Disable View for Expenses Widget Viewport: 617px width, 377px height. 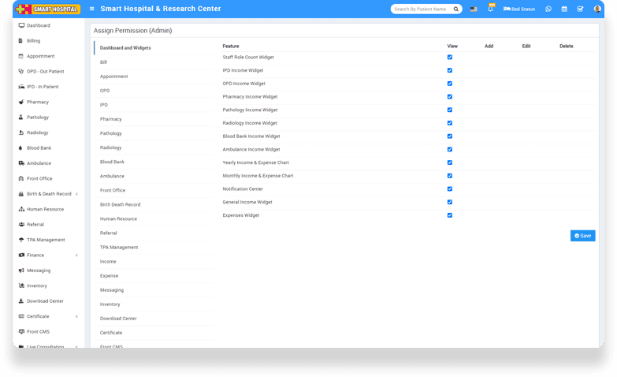pyautogui.click(x=450, y=215)
